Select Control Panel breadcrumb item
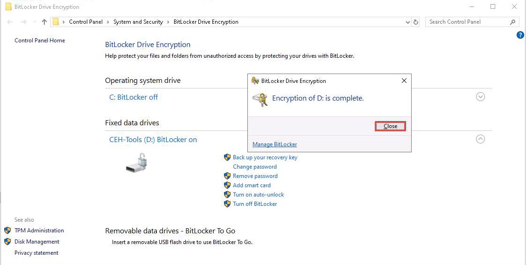Viewport: 526px width, 265px height. point(86,22)
